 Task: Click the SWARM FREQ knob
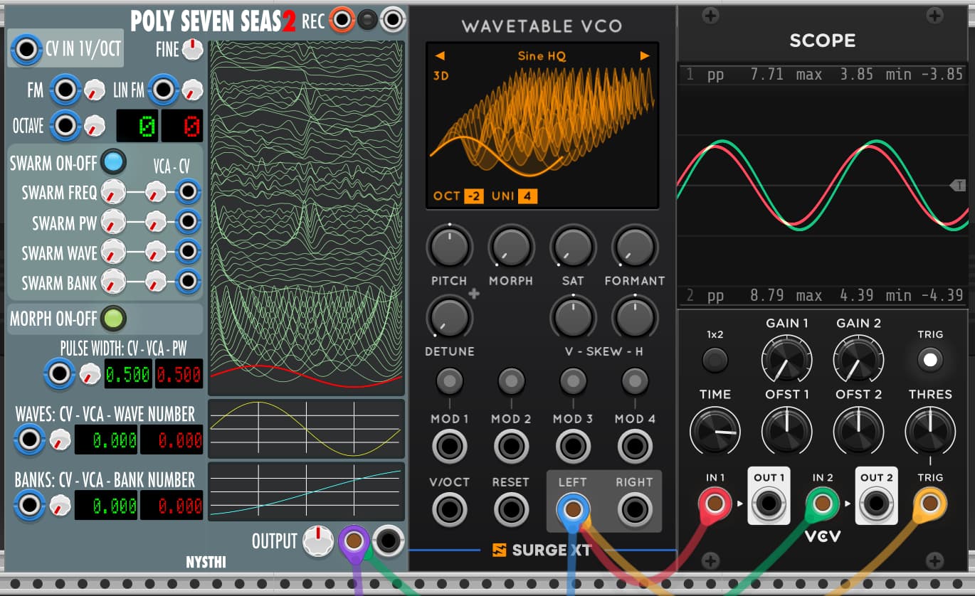[x=112, y=192]
